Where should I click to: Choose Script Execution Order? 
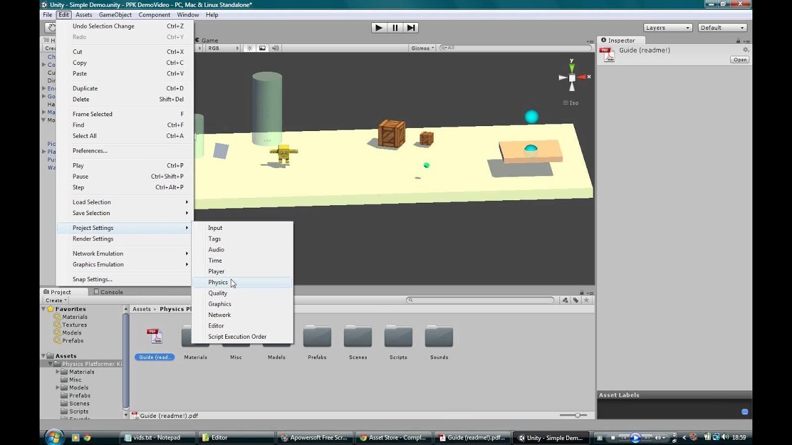(x=241, y=337)
